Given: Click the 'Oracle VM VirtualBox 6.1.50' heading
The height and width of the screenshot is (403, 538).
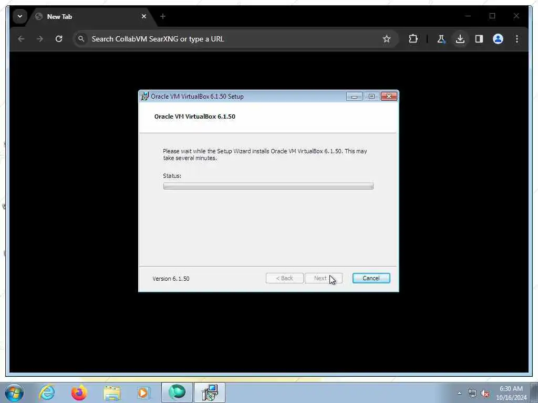Looking at the screenshot, I should tap(194, 116).
